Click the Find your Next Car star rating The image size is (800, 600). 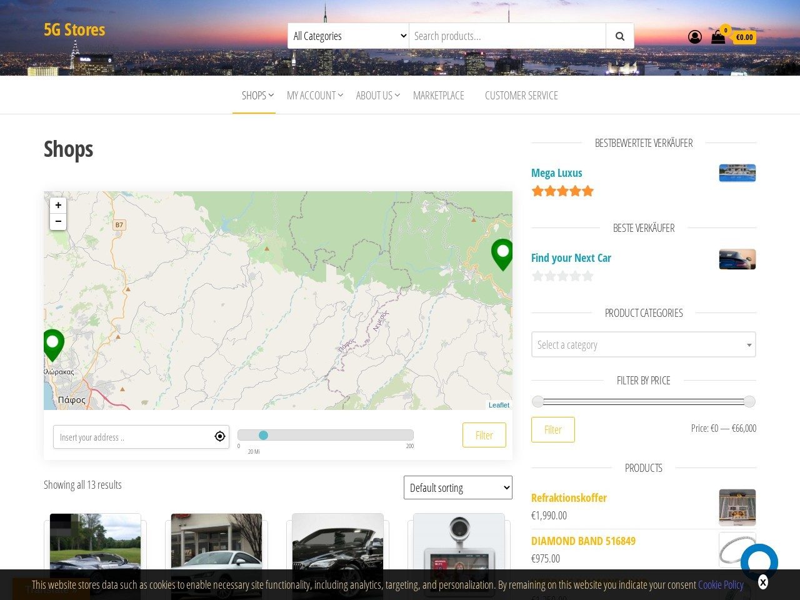(562, 276)
